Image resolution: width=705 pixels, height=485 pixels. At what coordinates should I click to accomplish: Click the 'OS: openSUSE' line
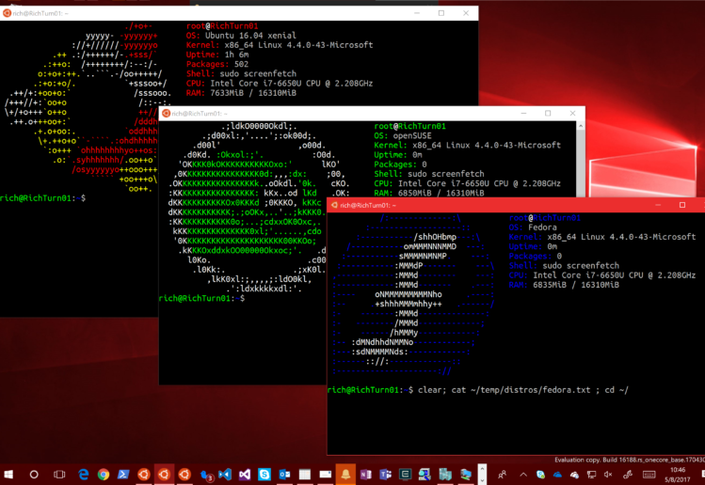(403, 135)
